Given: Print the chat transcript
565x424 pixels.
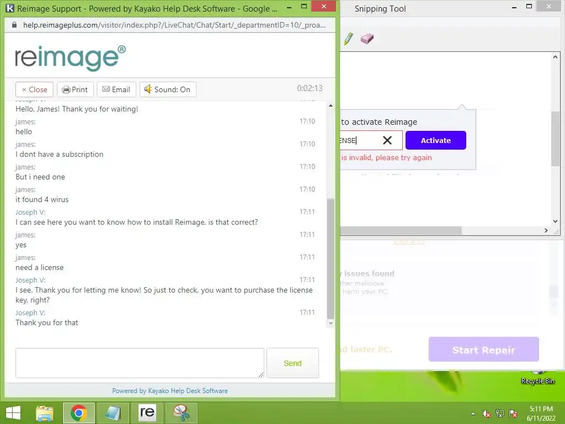Looking at the screenshot, I should point(75,89).
